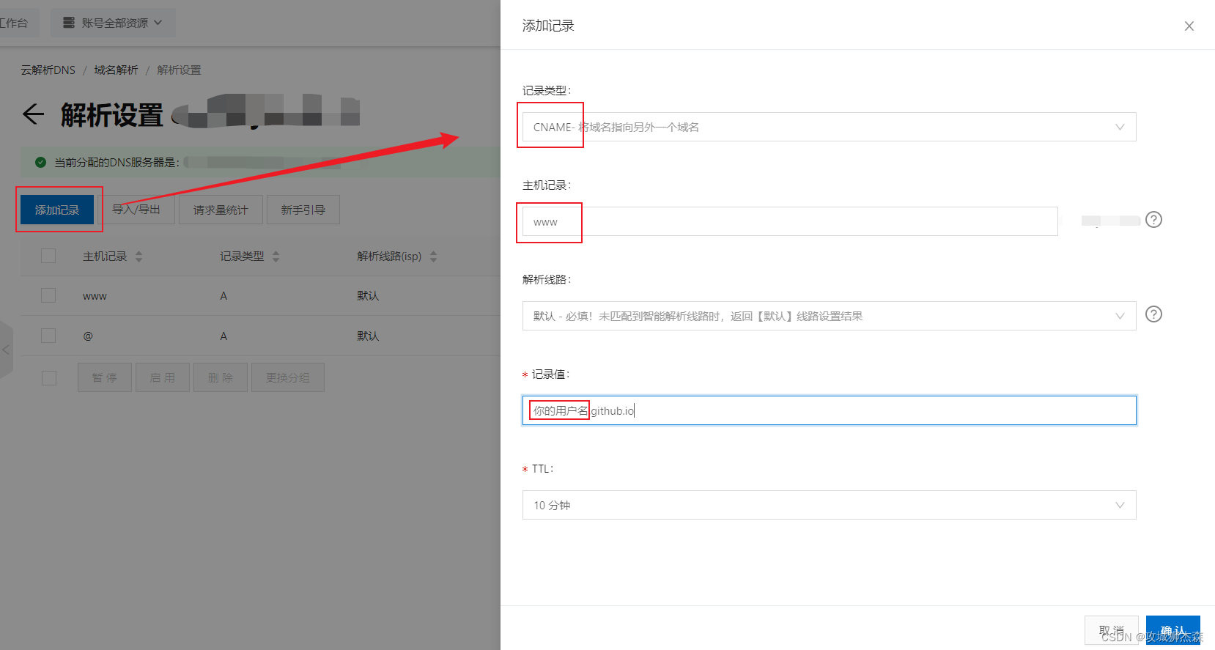This screenshot has width=1215, height=650.
Task: Cancel the dialog with 取消
Action: [1112, 630]
